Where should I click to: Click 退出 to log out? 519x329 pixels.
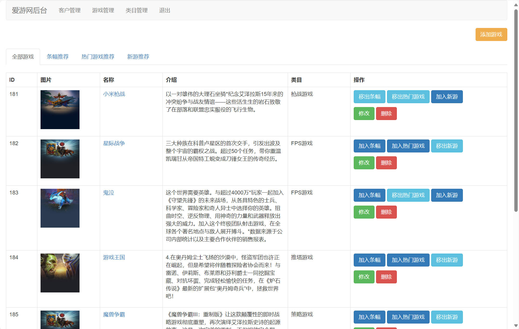point(165,10)
